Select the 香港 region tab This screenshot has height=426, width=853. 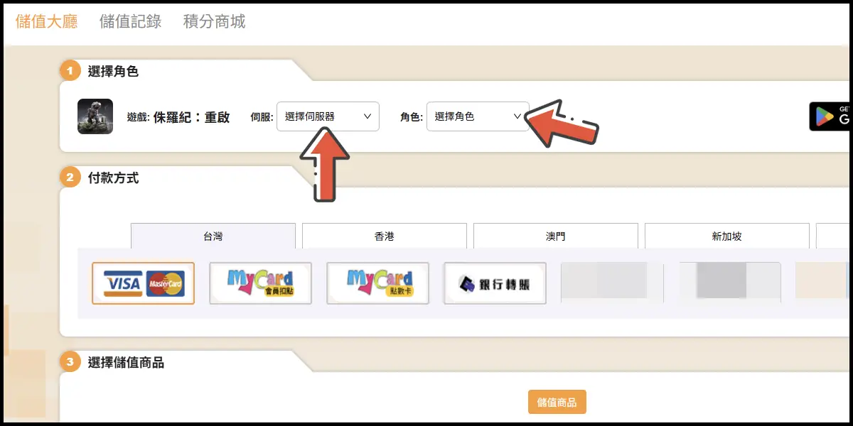384,236
